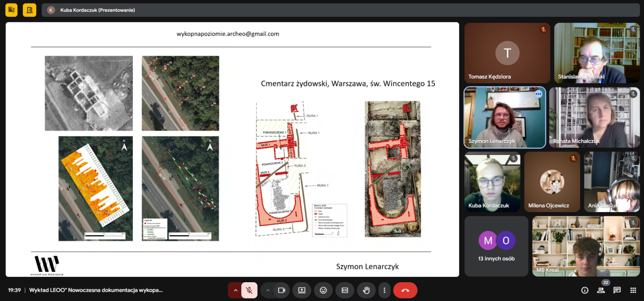Open the chat panel

click(617, 290)
